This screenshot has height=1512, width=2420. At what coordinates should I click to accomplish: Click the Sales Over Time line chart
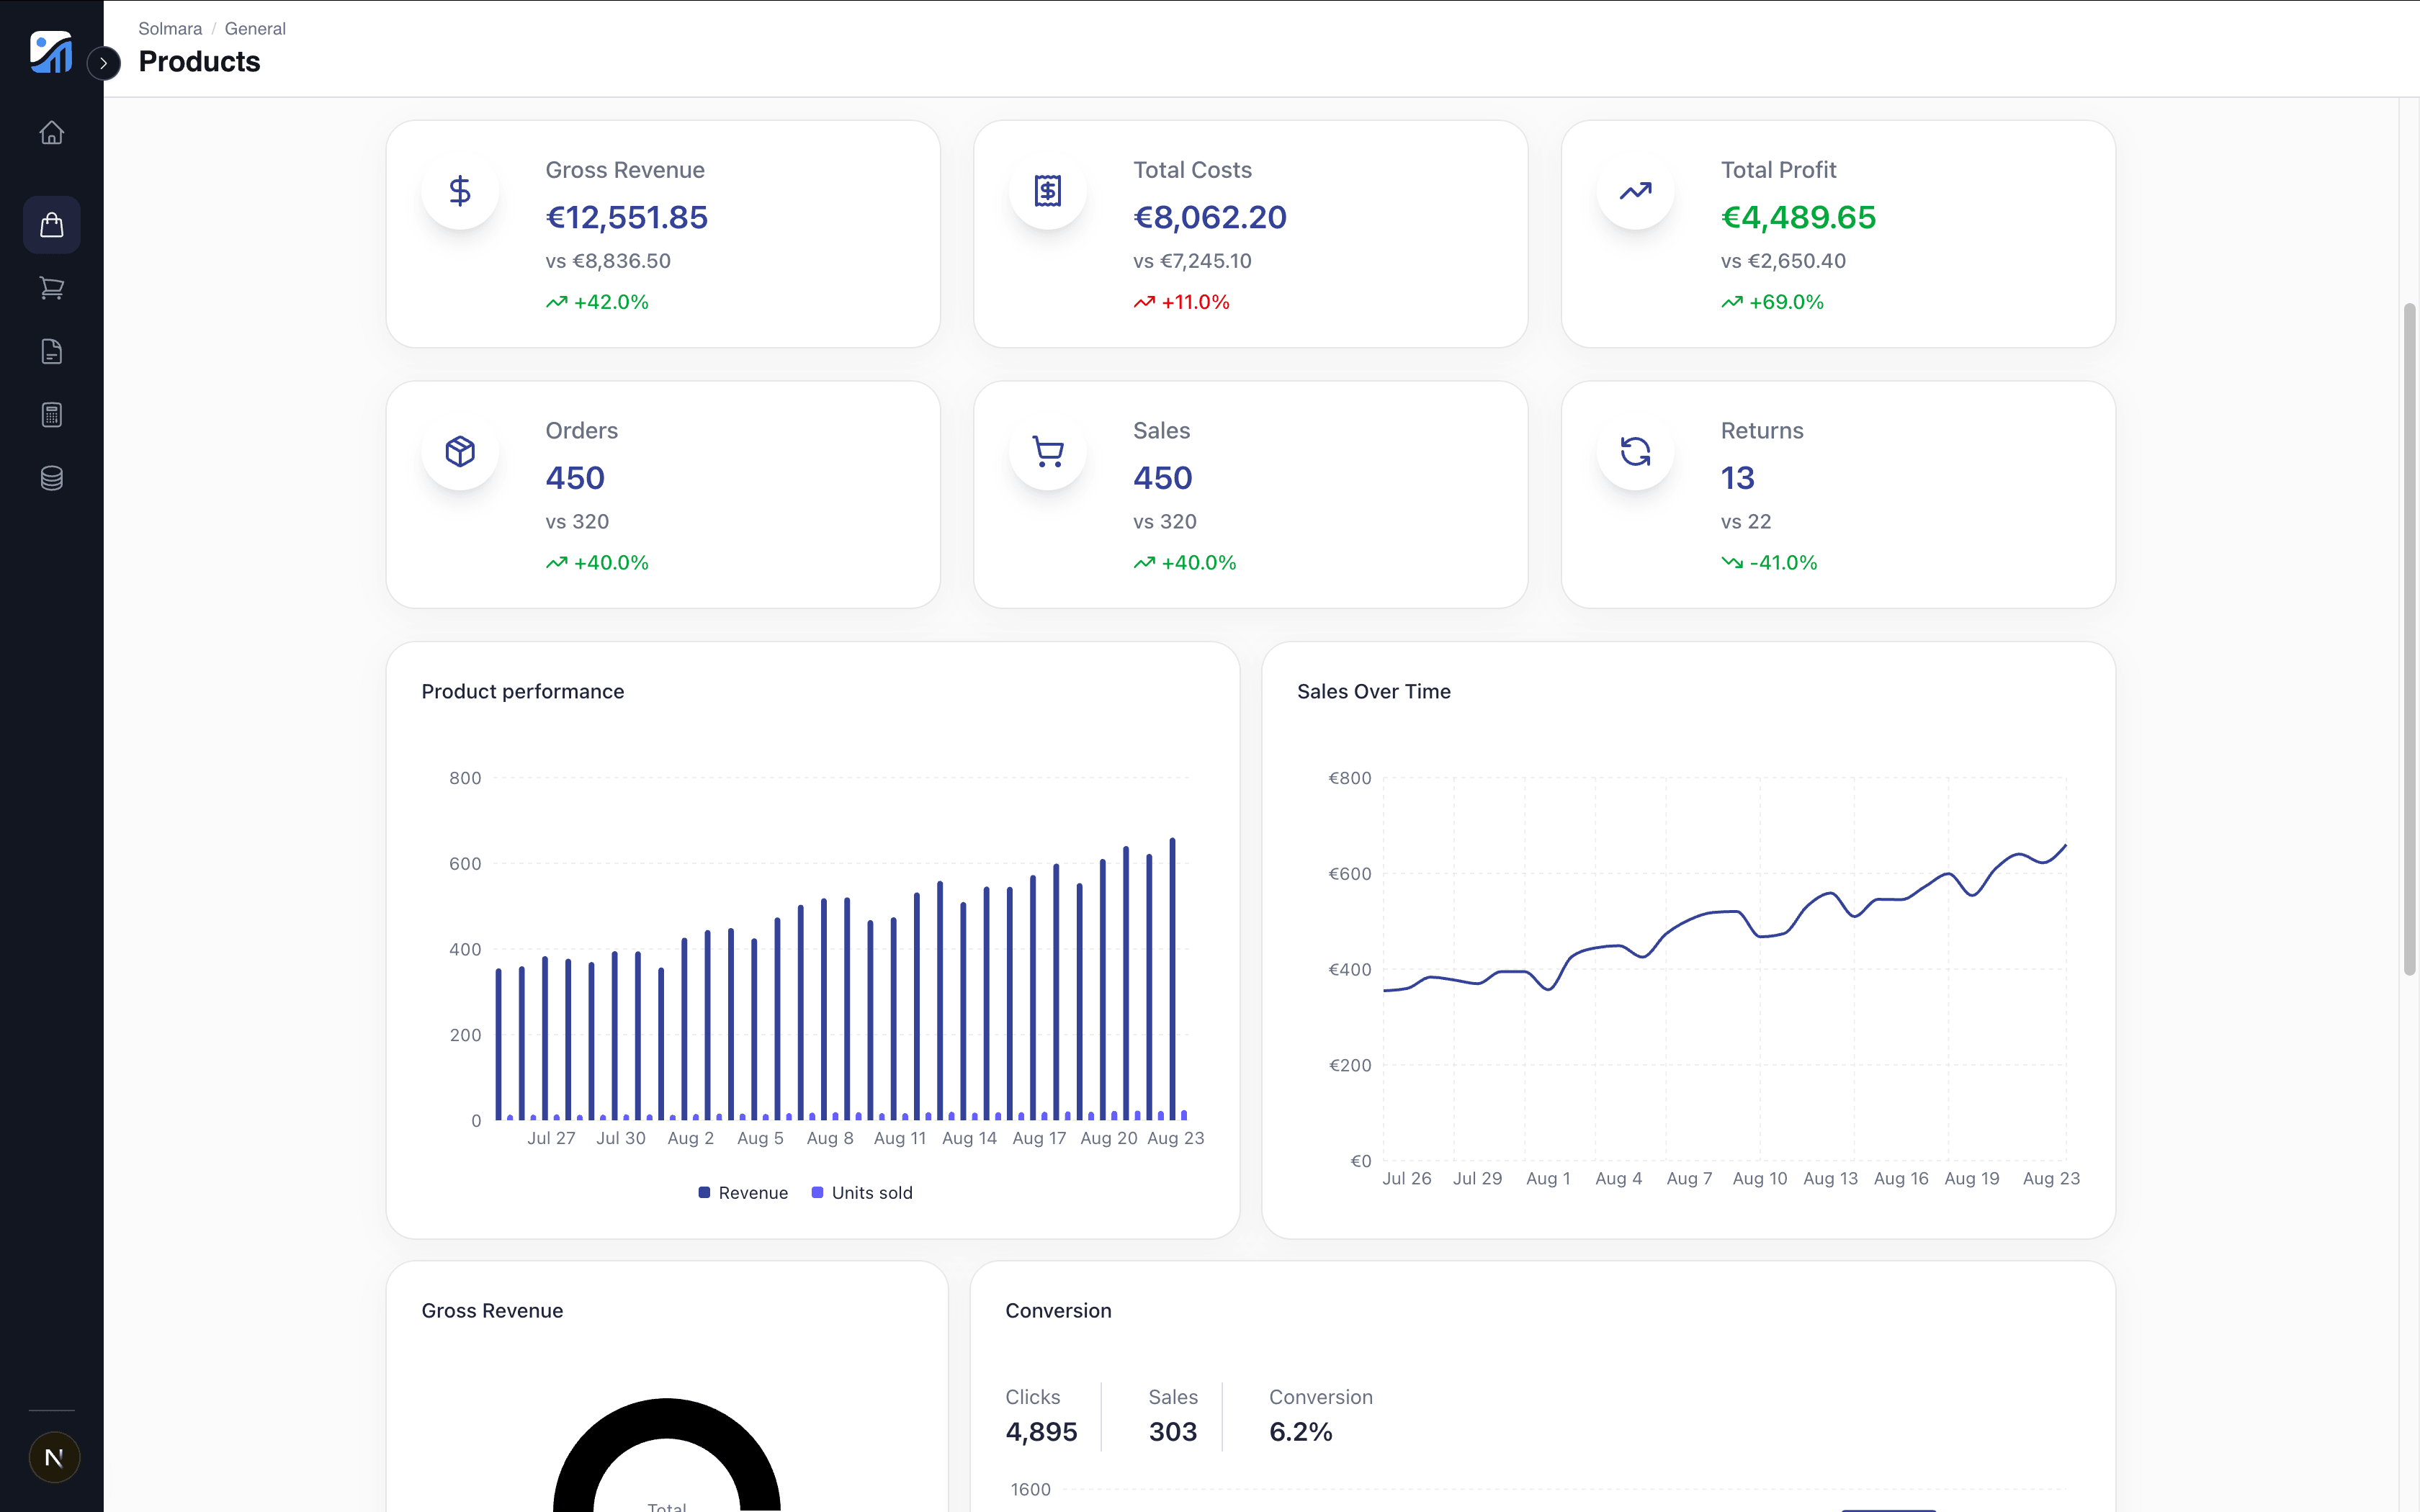[x=1724, y=968]
